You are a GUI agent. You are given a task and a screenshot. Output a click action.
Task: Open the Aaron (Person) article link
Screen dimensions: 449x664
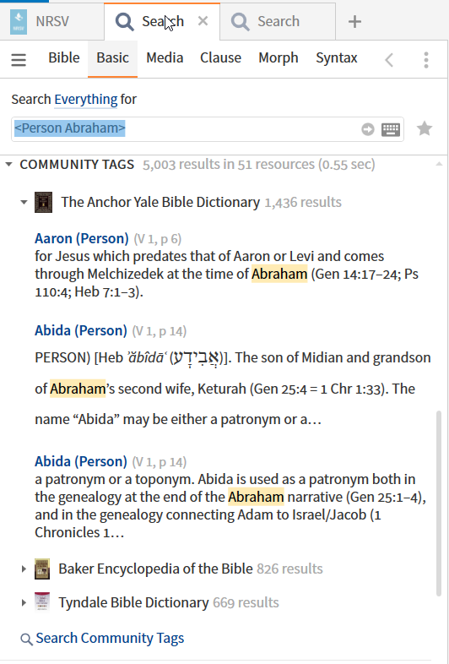pyautogui.click(x=82, y=238)
